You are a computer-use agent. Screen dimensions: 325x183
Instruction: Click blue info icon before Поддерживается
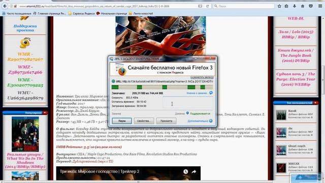[187, 113]
